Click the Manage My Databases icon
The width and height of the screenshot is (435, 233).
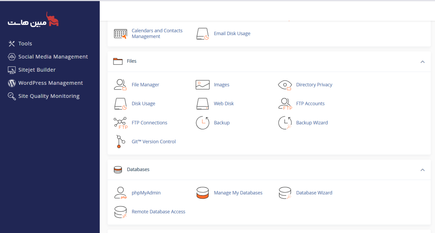[x=203, y=193]
